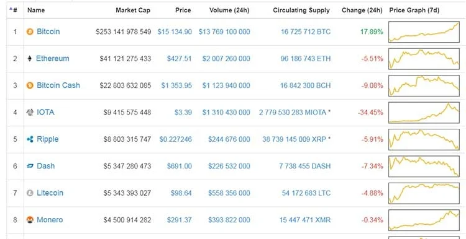
Task: Open Monero circulating supply 15 447 471 XMR
Action: (x=304, y=220)
